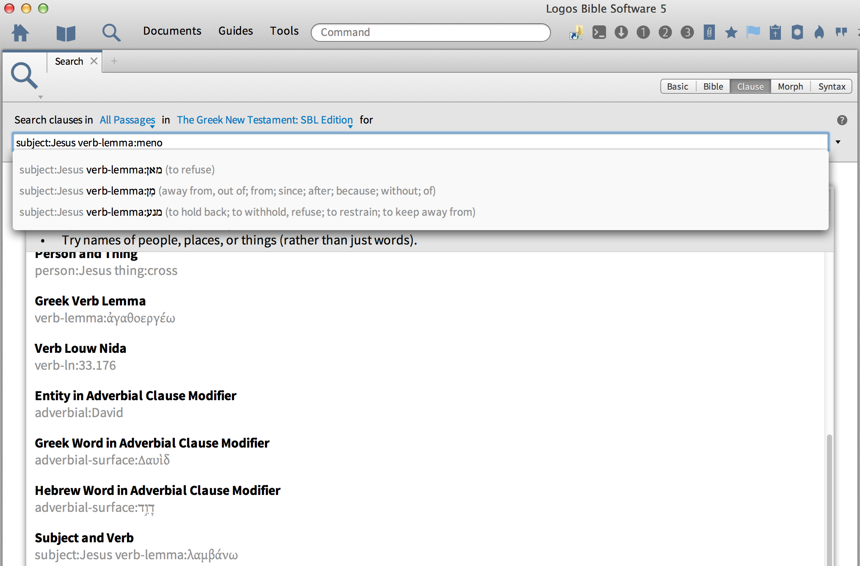The width and height of the screenshot is (860, 566).
Task: Click the circled number 2 shortcut
Action: click(665, 32)
